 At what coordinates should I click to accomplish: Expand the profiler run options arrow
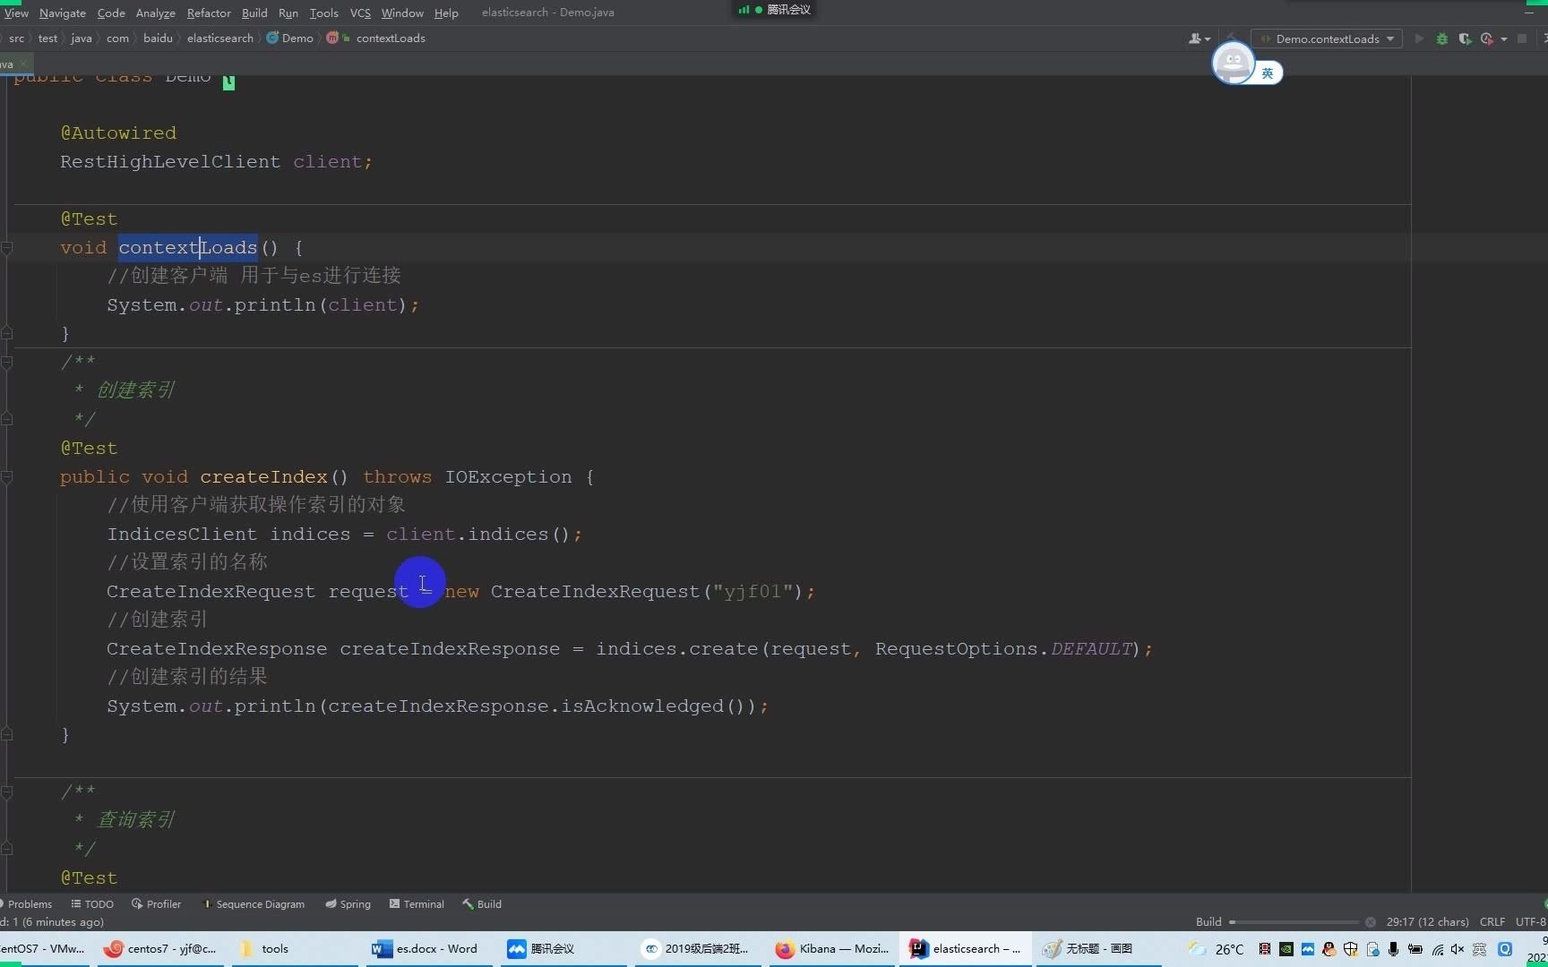(x=1504, y=39)
